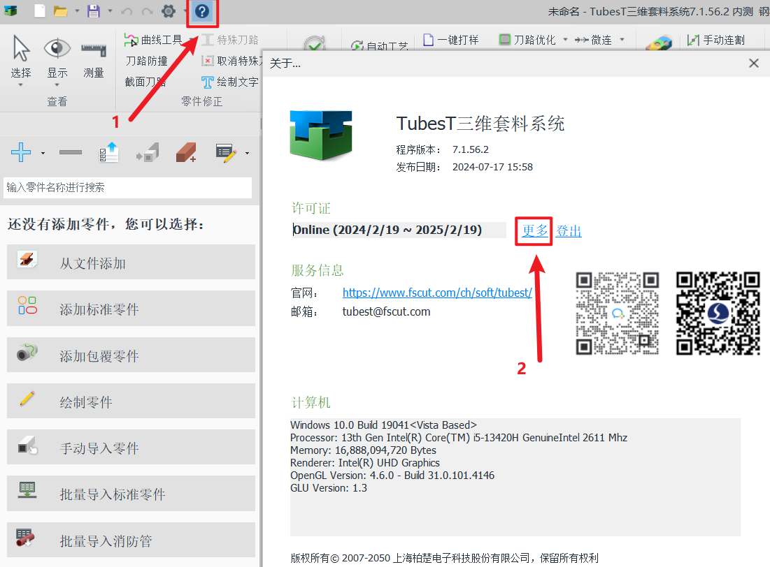The width and height of the screenshot is (770, 567).
Task: Expand the 刀路优化 dropdown arrow
Action: (x=565, y=39)
